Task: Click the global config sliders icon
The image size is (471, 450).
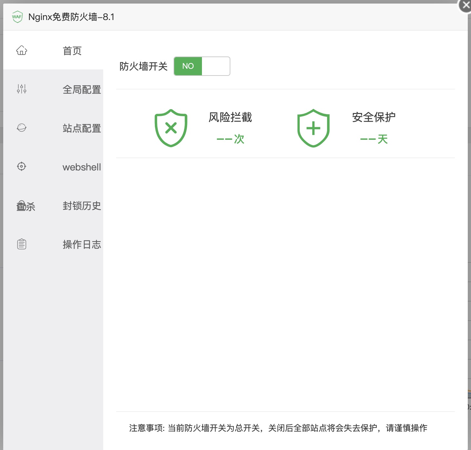Action: pyautogui.click(x=22, y=89)
